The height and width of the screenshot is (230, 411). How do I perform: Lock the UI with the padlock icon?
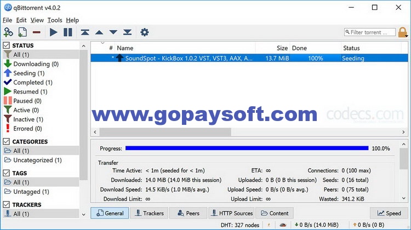(403, 32)
